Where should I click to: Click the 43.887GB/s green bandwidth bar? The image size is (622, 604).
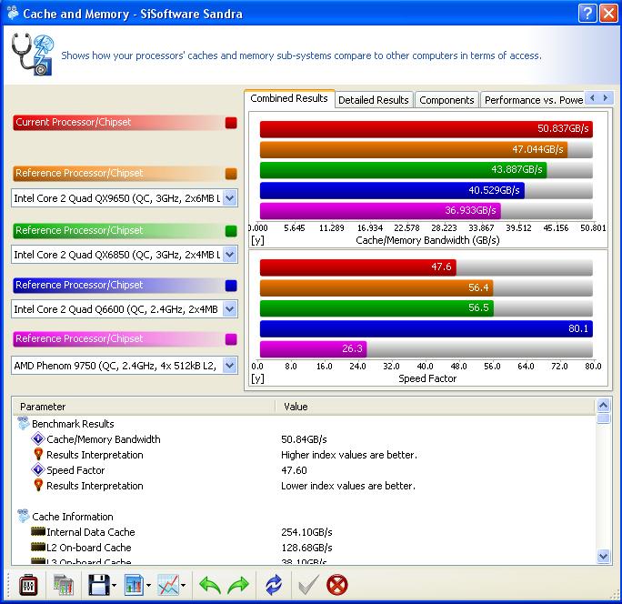pyautogui.click(x=404, y=170)
